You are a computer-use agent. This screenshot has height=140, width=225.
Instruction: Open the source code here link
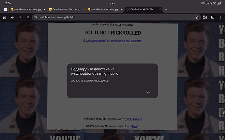135,126
